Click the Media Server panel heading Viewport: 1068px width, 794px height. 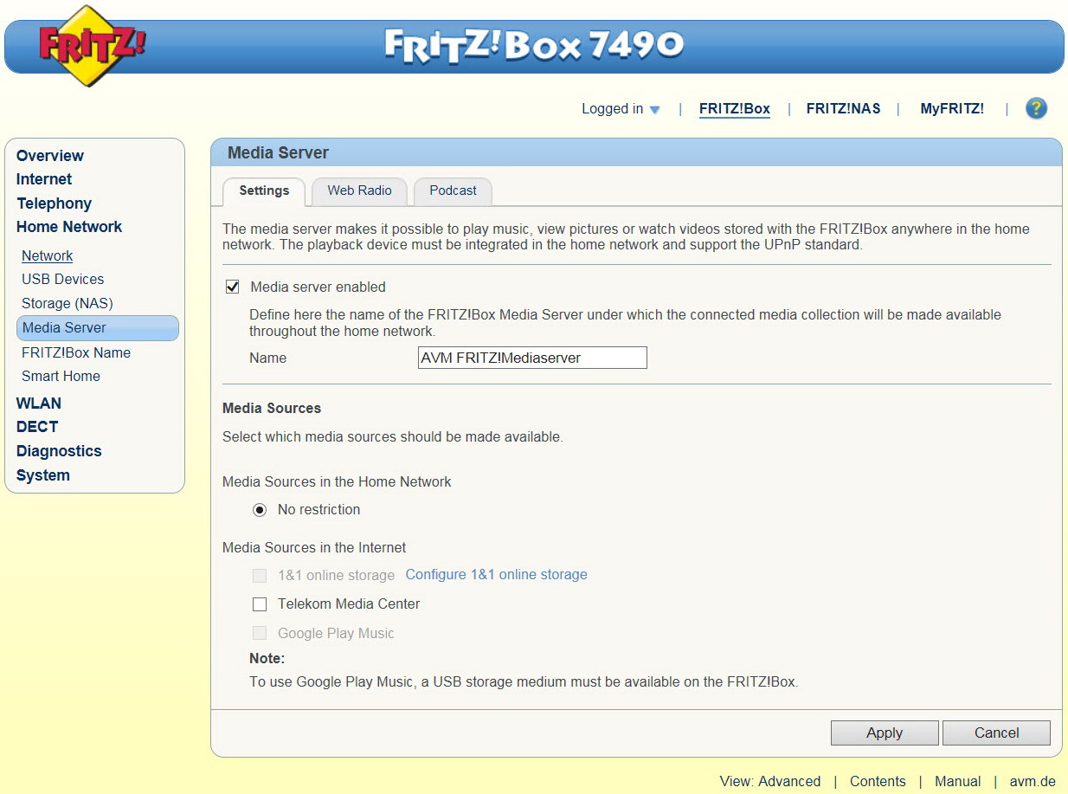(278, 153)
